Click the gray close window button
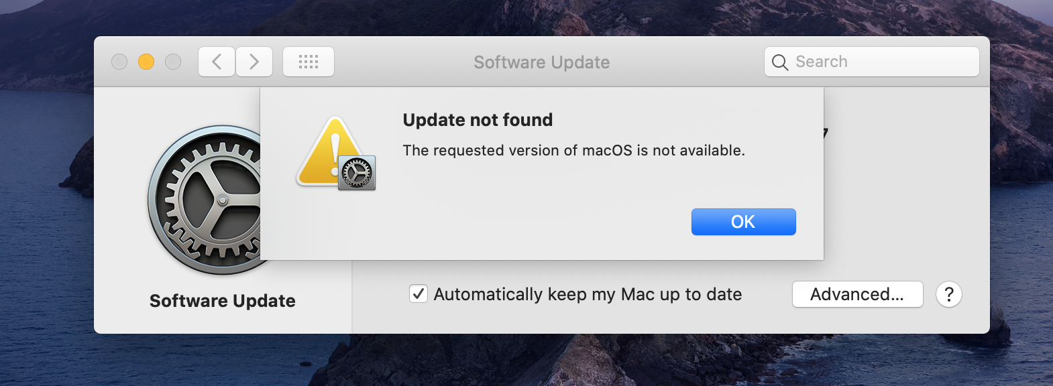Viewport: 1053px width, 386px height. 119,62
